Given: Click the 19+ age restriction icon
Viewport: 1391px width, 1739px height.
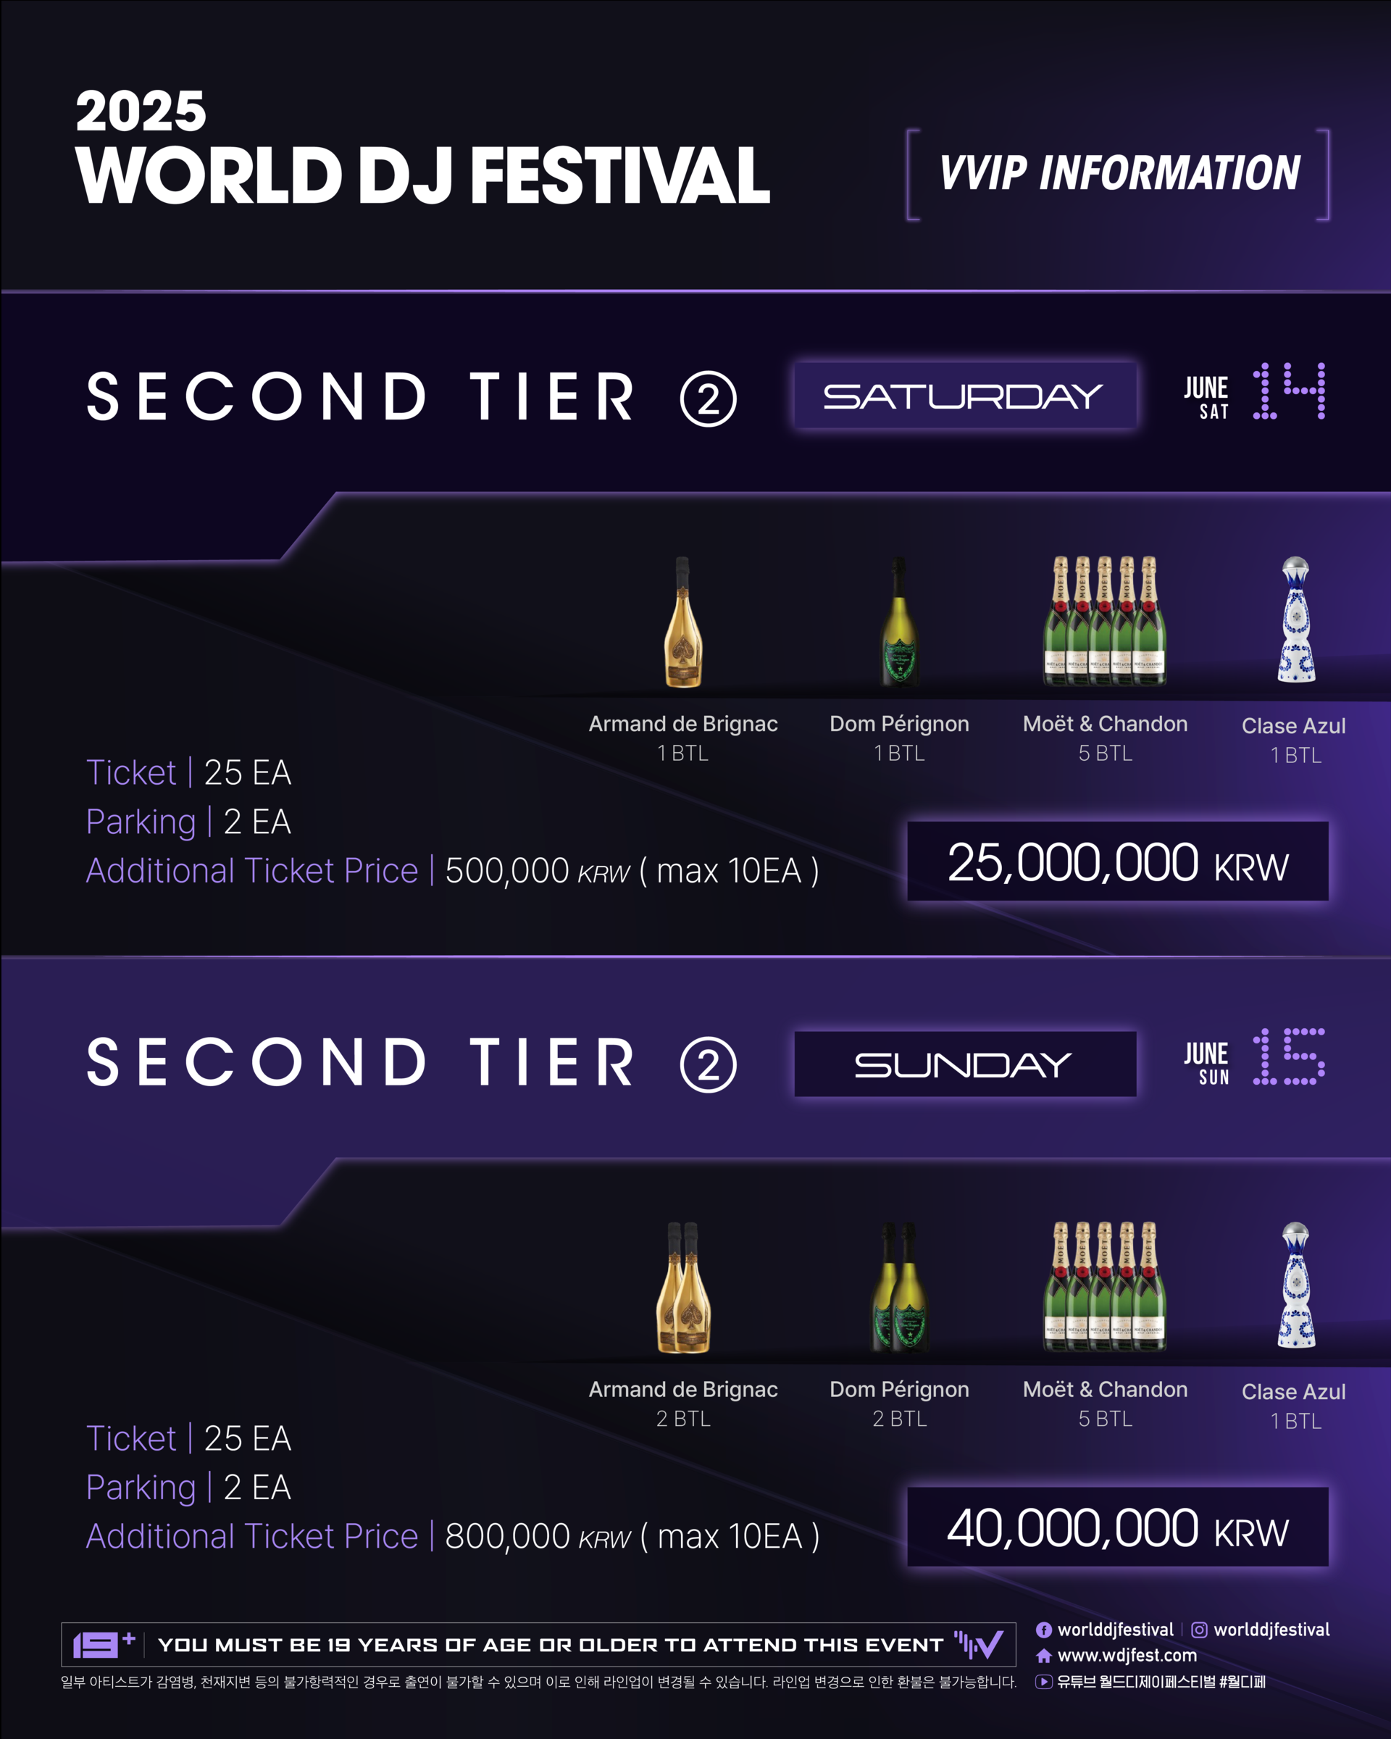Looking at the screenshot, I should click(103, 1644).
